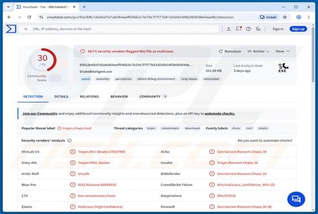
Task: Click the file hash text
Action: 136,65
